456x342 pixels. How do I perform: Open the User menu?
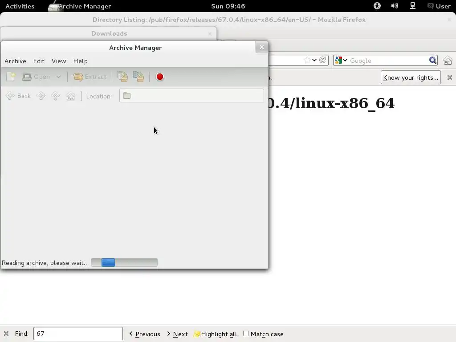(439, 6)
